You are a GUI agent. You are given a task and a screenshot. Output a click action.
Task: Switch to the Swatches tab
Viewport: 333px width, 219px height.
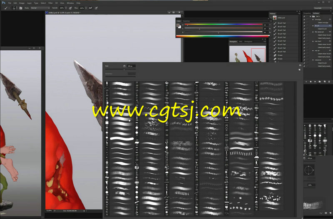[x=186, y=21]
